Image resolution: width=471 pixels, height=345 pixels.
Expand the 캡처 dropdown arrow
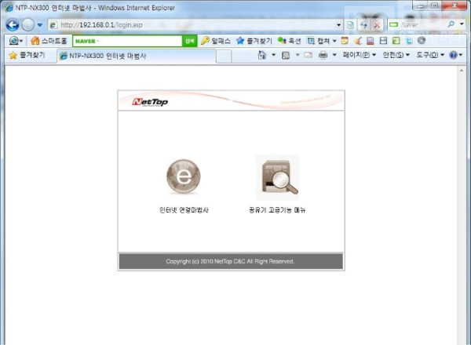point(334,41)
